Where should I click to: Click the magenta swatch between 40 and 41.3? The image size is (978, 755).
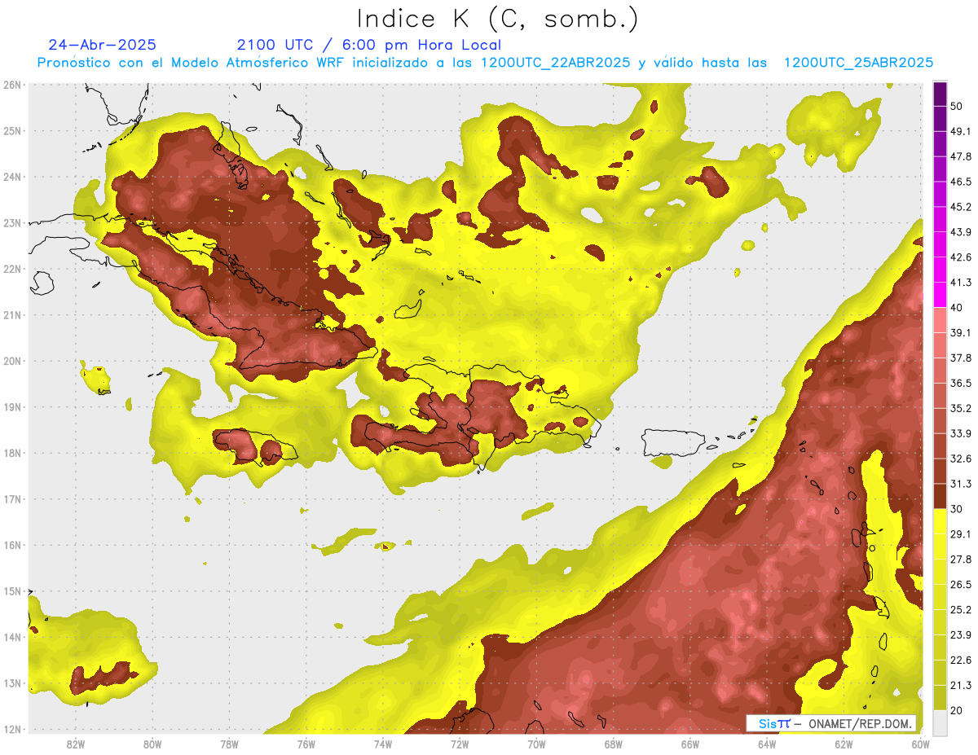[x=940, y=295]
